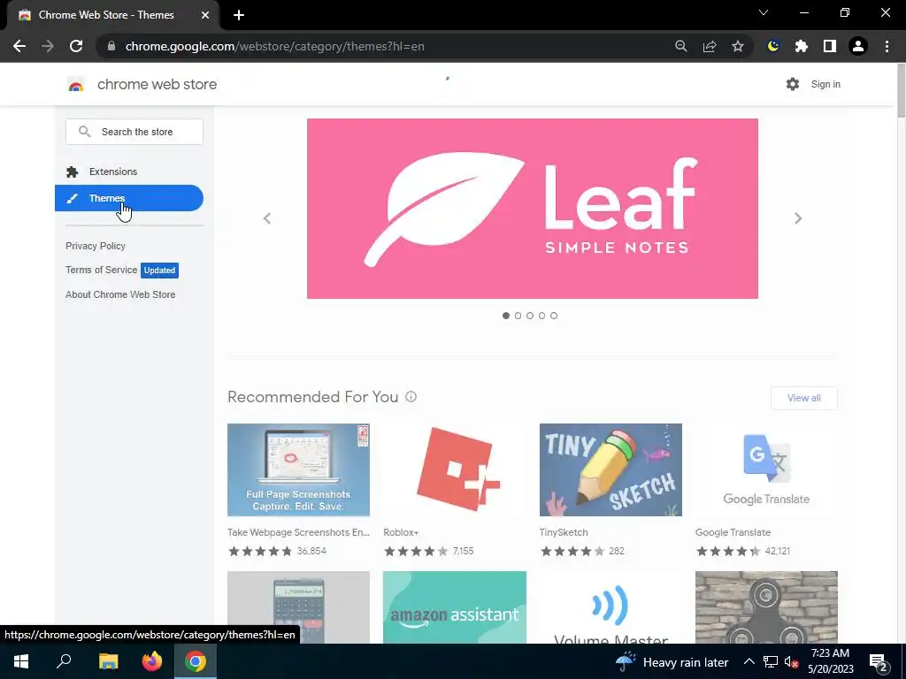Show next carousel slide
The image size is (906, 679).
(x=798, y=218)
